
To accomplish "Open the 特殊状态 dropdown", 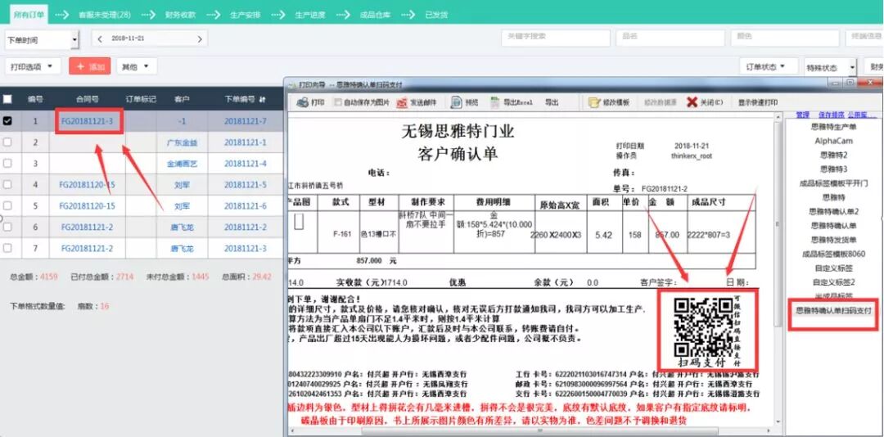I will (831, 67).
